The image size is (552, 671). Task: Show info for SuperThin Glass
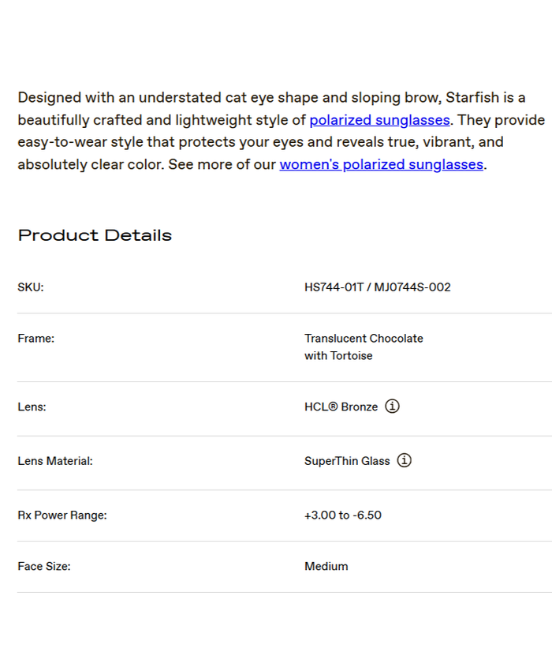click(x=404, y=460)
